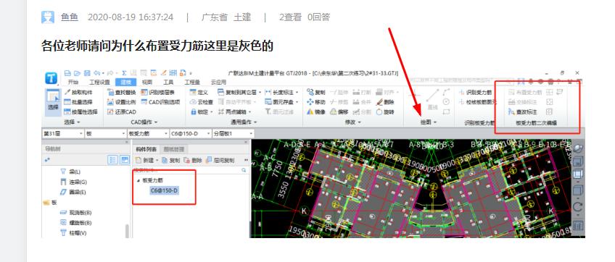Click the save icon in quick access toolbar
The height and width of the screenshot is (262, 615).
click(x=87, y=73)
